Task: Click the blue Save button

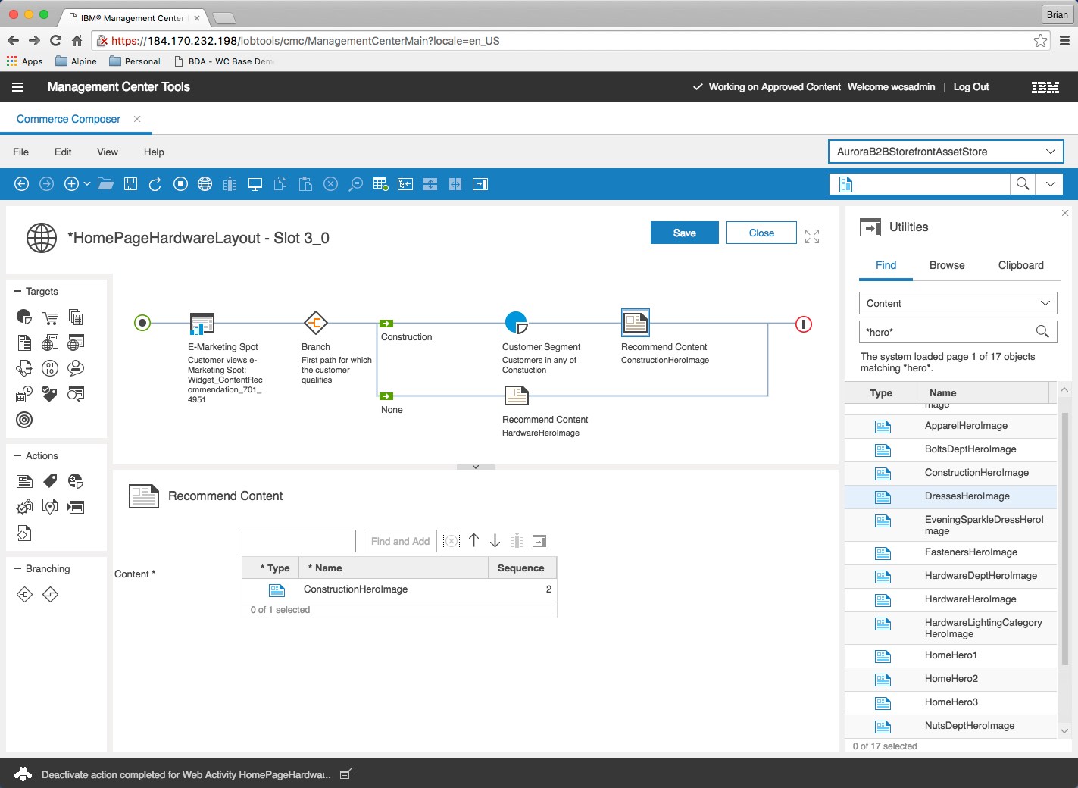Action: pos(684,233)
